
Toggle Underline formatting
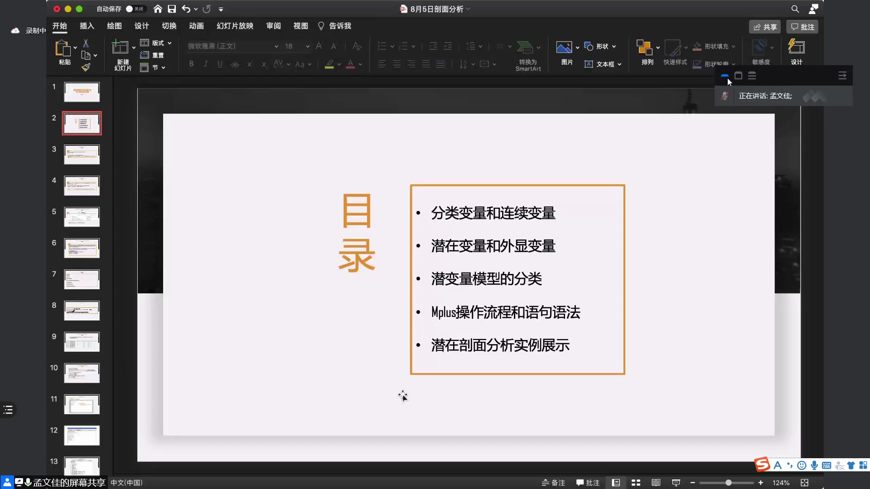coord(220,64)
